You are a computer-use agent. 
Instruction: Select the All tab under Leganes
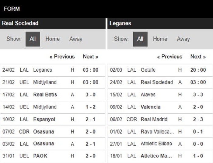[140, 39]
